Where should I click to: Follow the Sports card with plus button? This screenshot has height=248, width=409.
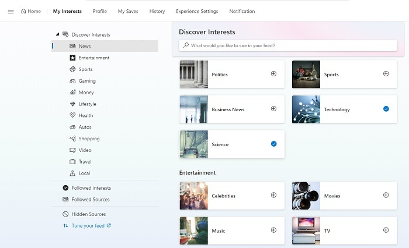pyautogui.click(x=386, y=73)
